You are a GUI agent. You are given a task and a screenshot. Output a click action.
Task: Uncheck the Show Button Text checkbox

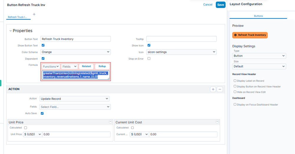pyautogui.click(x=43, y=45)
